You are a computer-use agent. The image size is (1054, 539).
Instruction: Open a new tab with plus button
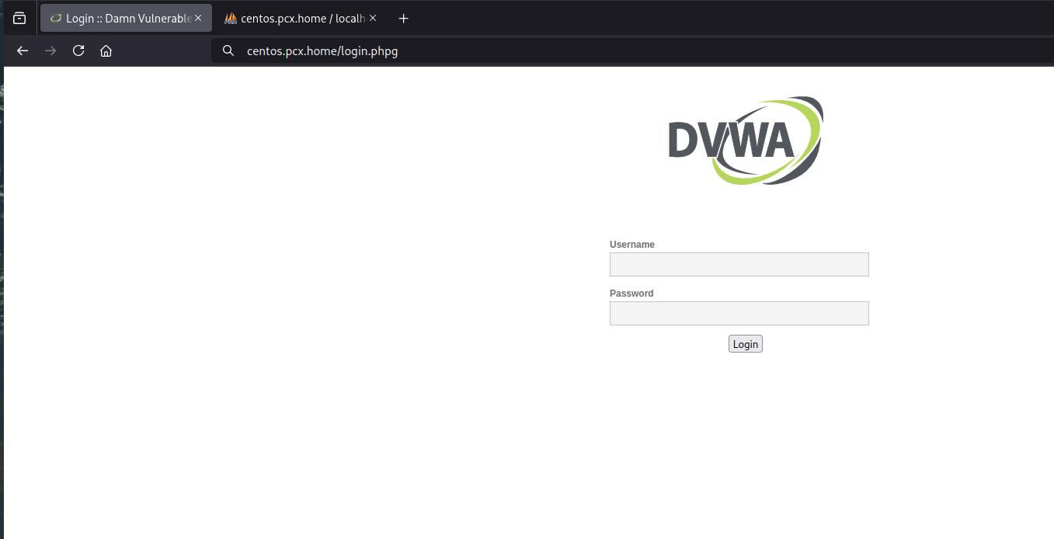tap(403, 18)
